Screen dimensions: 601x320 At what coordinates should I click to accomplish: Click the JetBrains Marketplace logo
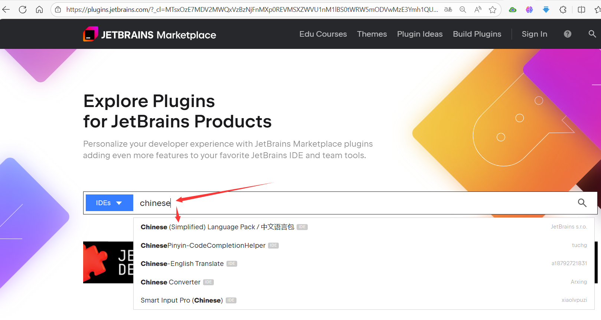150,34
